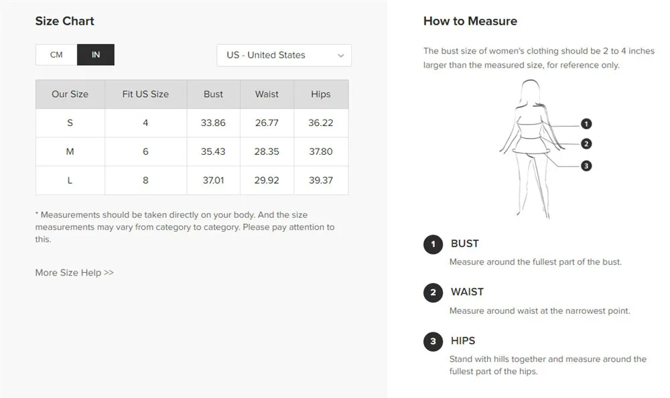Open the US - United States dropdown
This screenshot has width=670, height=398.
tap(284, 55)
